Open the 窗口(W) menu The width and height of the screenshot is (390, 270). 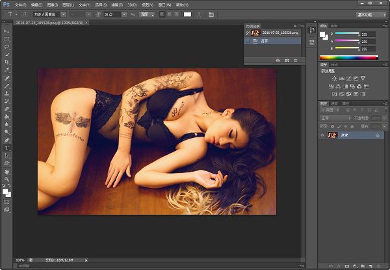coord(164,5)
